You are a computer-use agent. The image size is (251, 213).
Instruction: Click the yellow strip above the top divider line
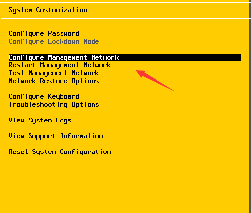tap(125, 1)
